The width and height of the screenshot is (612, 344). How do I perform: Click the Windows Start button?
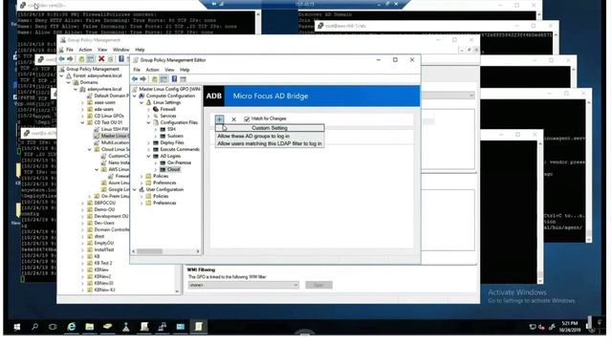coord(17,327)
